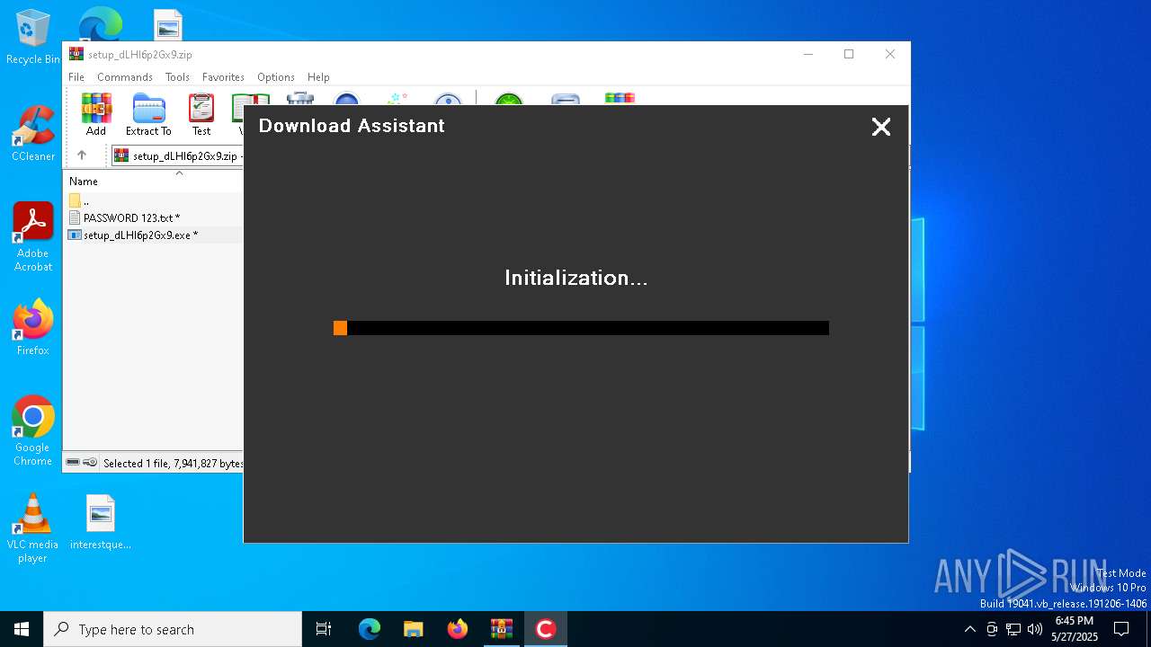This screenshot has width=1151, height=647.
Task: Open Google Chrome desktop shortcut
Action: point(33,430)
